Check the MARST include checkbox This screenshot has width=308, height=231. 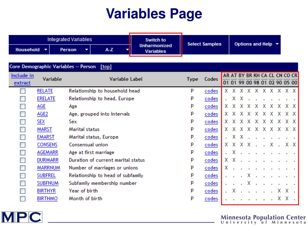coord(23,129)
